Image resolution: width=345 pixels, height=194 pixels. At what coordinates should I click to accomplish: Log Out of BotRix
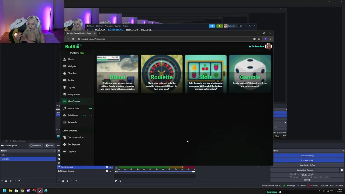coord(72,151)
